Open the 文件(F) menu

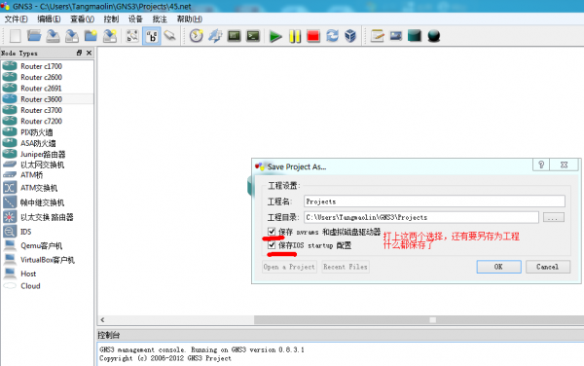pyautogui.click(x=16, y=19)
